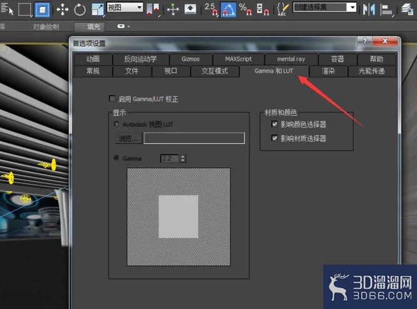Switch to the 光能传递 tab
417x309 pixels.
[x=372, y=71]
